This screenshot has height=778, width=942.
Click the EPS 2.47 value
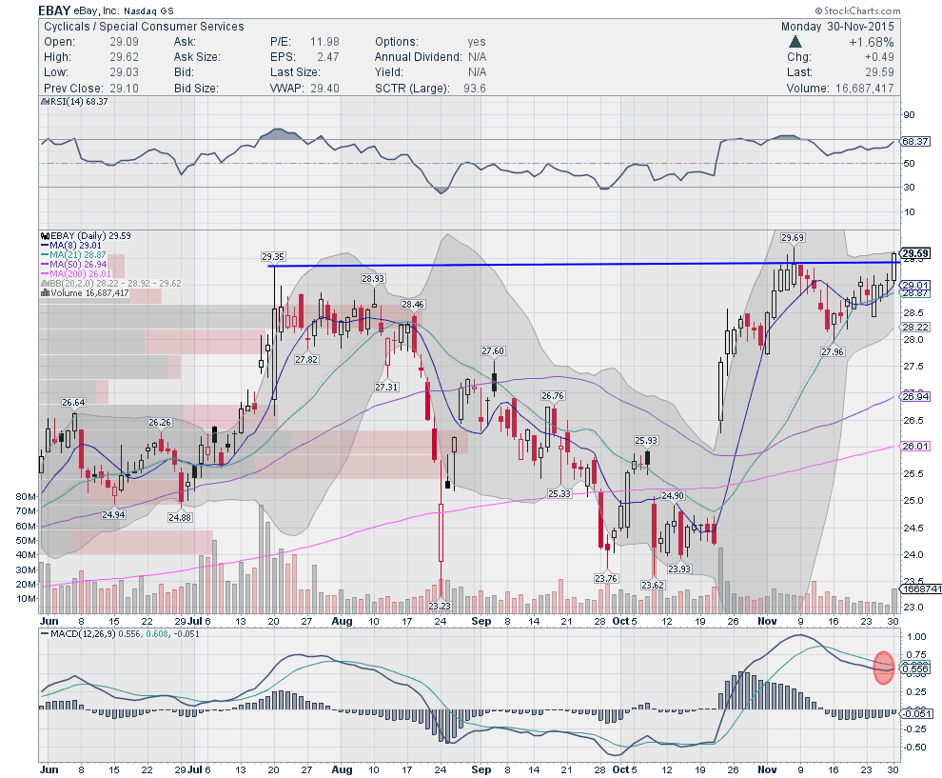pos(328,57)
